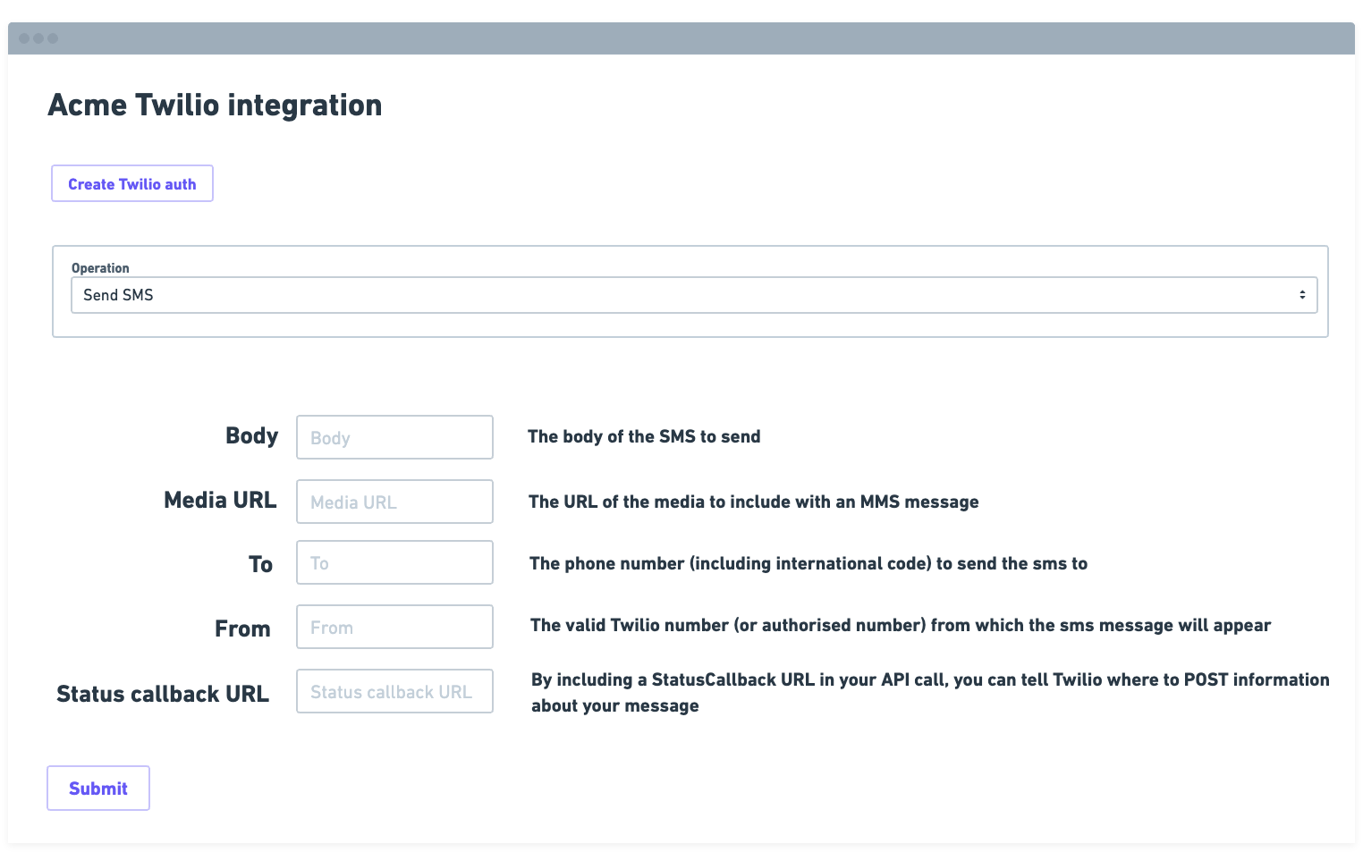The width and height of the screenshot is (1363, 852).
Task: Click the Acme Twilio integration heading
Action: coord(215,105)
